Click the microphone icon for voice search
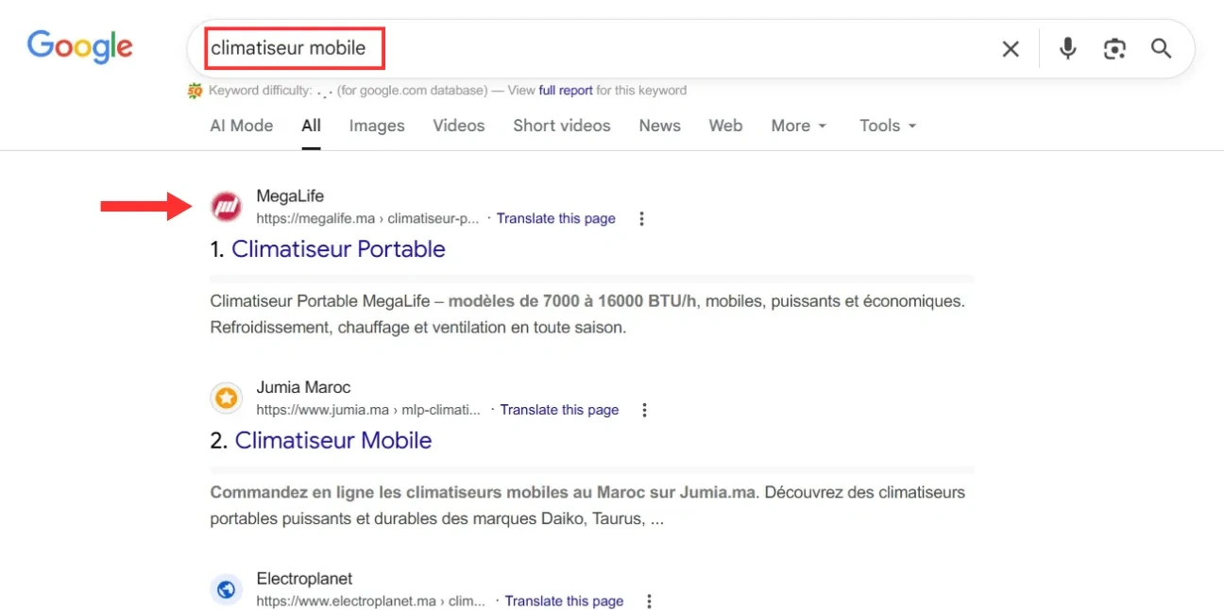This screenshot has width=1224, height=610. 1067,48
